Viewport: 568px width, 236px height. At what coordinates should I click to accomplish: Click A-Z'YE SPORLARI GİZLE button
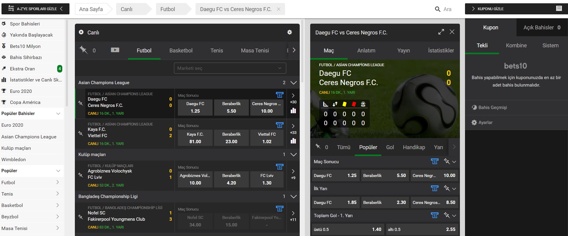tap(35, 9)
